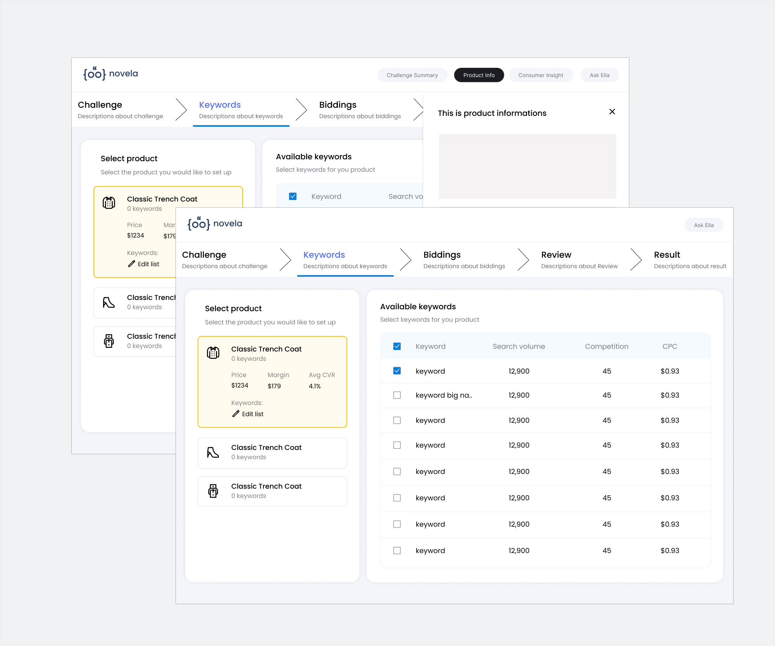Toggle the select-all checkbox in front window header
This screenshot has height=646, width=775.
tap(397, 346)
